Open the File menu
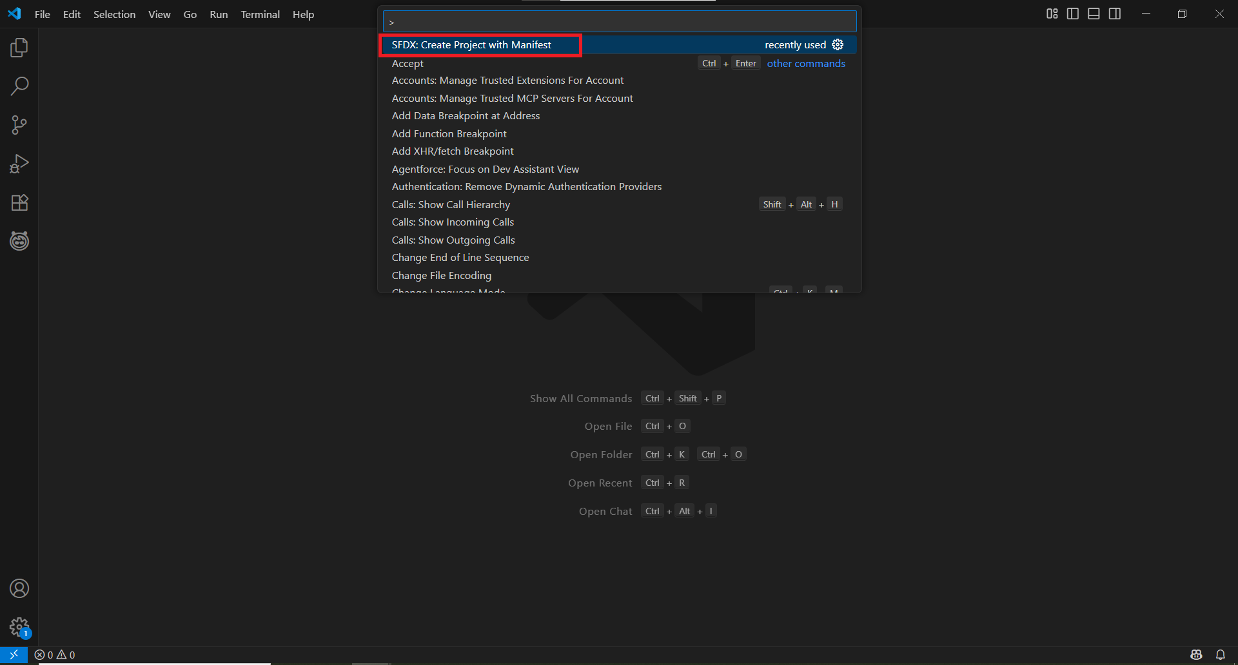Image resolution: width=1238 pixels, height=665 pixels. click(x=43, y=14)
